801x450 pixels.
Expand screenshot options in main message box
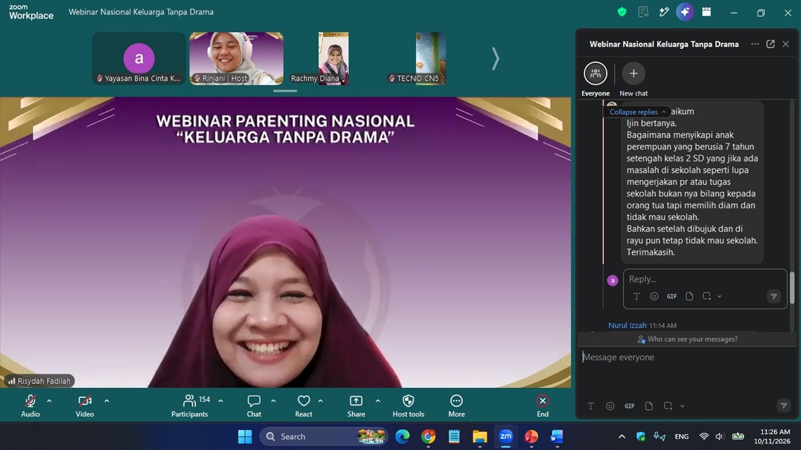(x=682, y=406)
